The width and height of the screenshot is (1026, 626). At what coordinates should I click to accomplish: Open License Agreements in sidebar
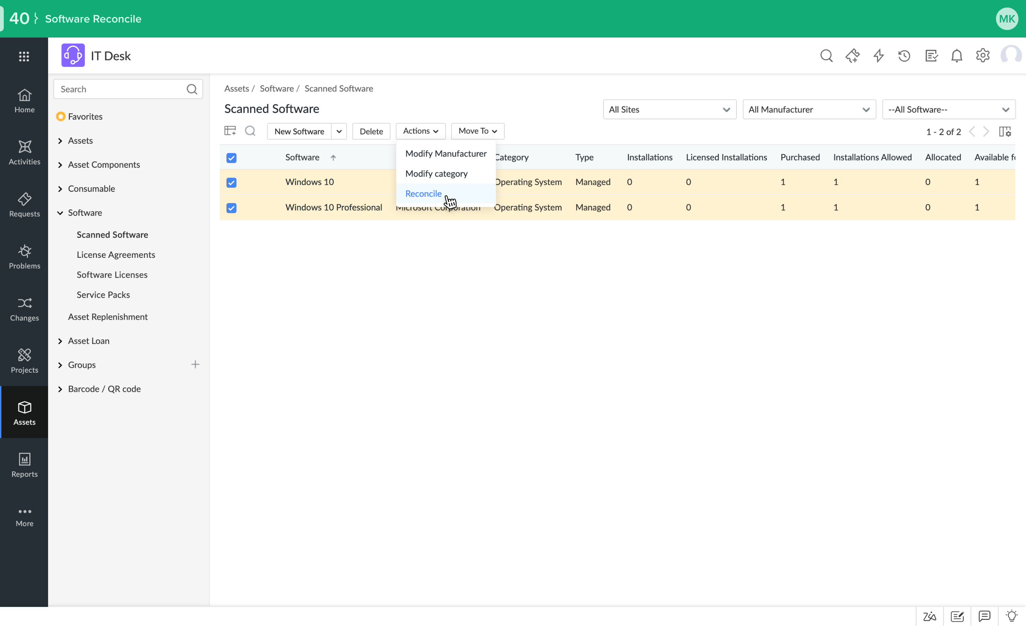coord(116,255)
